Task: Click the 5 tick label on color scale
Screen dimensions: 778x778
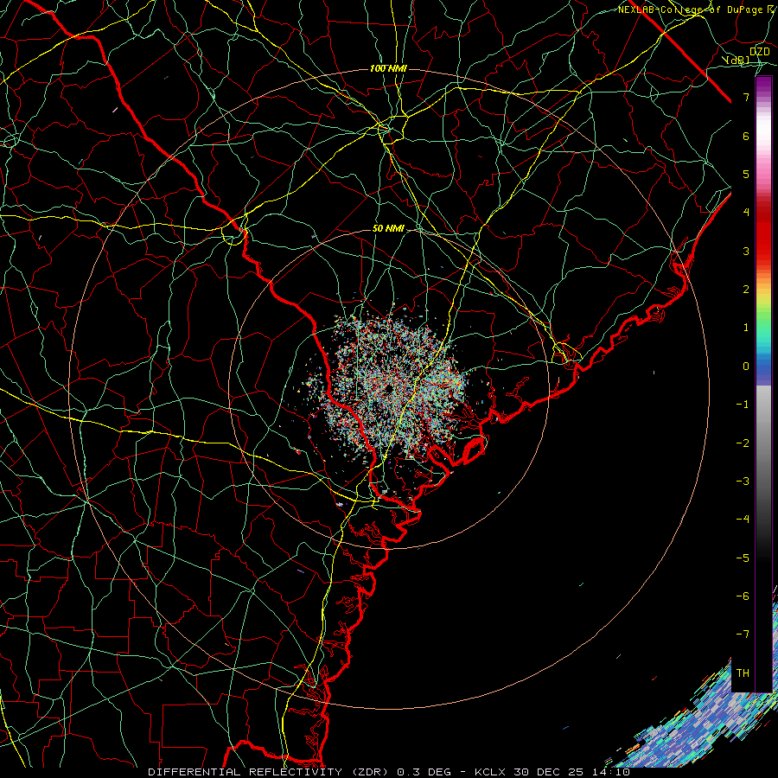Action: pos(746,174)
